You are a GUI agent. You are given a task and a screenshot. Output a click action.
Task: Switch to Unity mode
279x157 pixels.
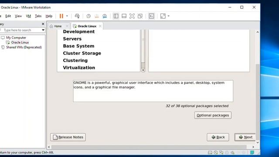(x=140, y=16)
